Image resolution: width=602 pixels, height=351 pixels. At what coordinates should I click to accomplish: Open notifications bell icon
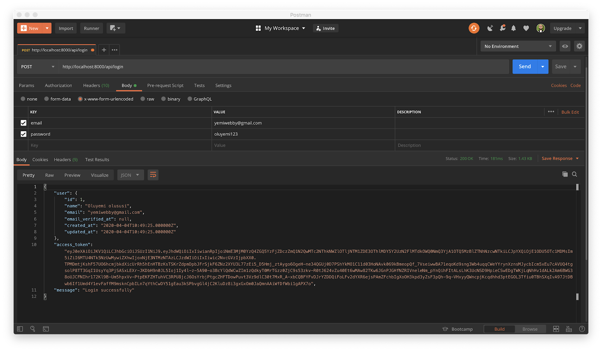514,28
